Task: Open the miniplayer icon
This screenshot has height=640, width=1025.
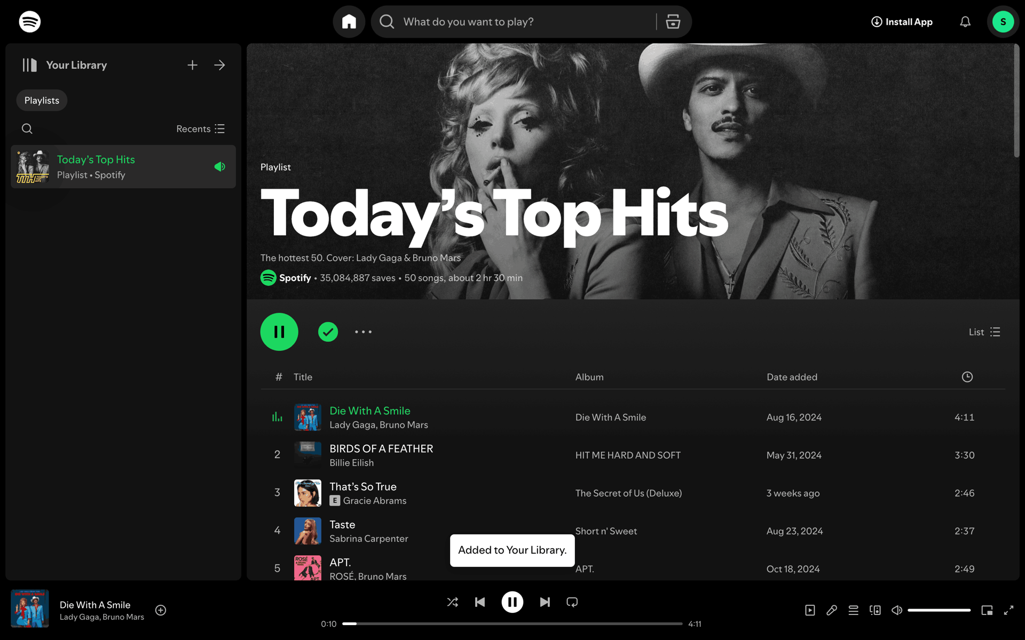Action: pyautogui.click(x=987, y=610)
